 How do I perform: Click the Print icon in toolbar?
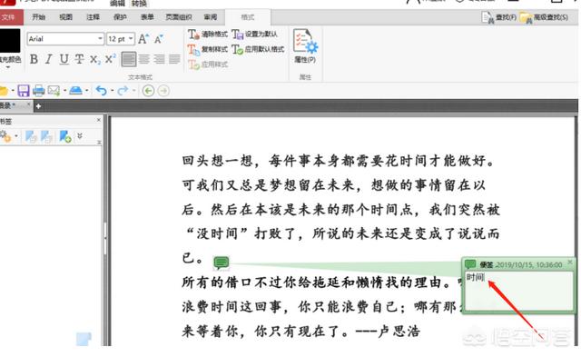pyautogui.click(x=38, y=91)
